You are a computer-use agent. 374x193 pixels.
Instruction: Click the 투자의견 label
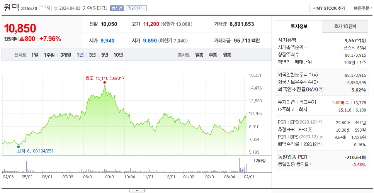coord(286,102)
